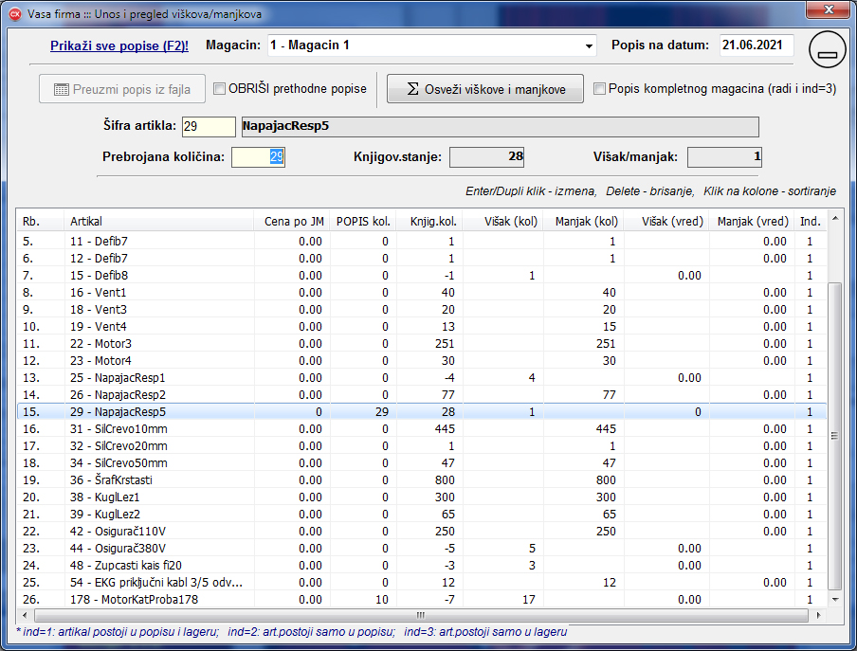This screenshot has width=857, height=651.
Task: Sort by Manjak (kol) column header
Action: pos(584,221)
